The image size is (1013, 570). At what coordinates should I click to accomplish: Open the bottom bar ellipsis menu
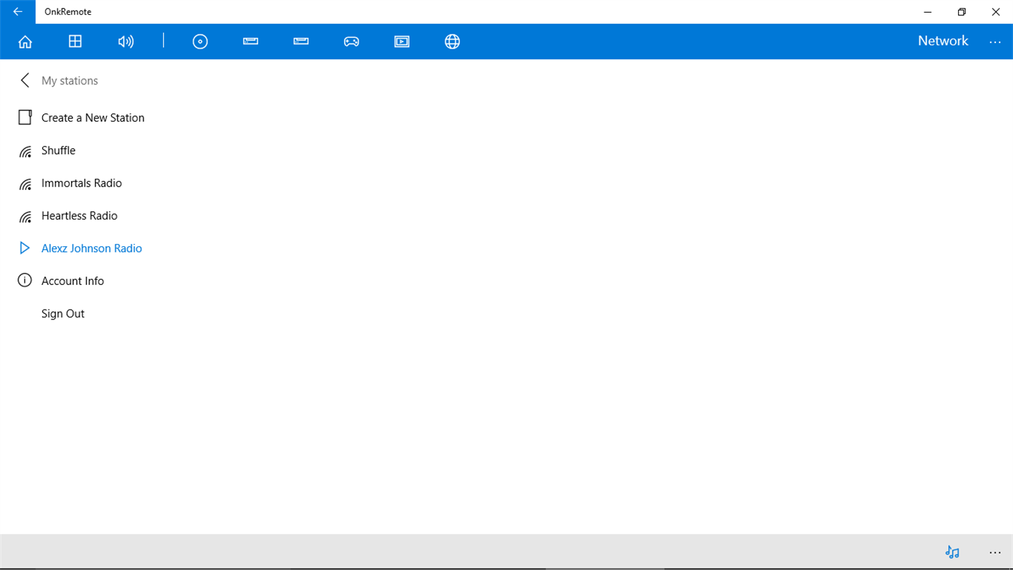(995, 553)
